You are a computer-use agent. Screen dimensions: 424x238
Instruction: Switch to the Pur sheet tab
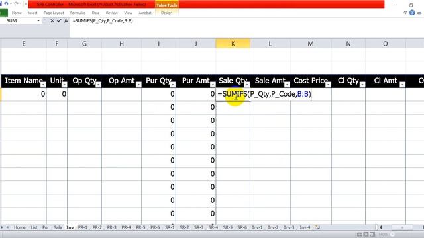[46, 227]
